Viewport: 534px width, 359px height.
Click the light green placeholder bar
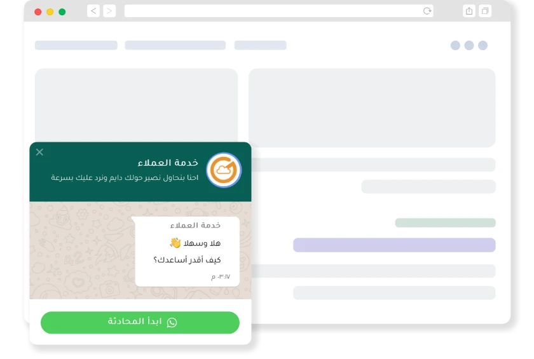pyautogui.click(x=445, y=223)
